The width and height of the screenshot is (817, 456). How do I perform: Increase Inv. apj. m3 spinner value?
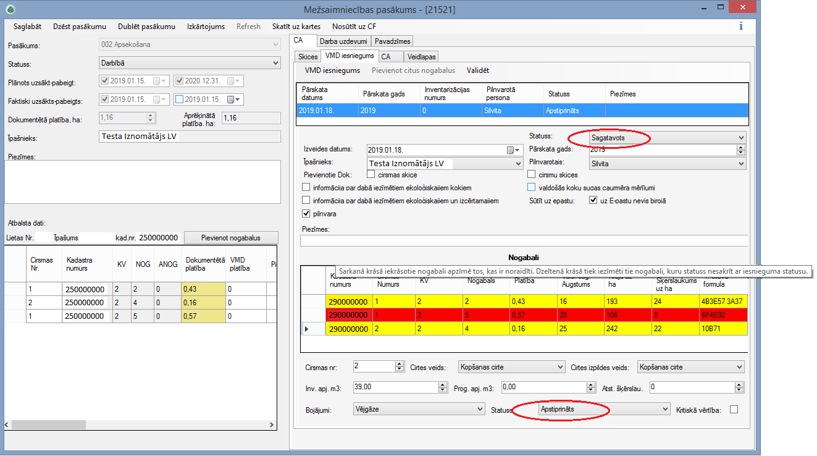coord(442,384)
